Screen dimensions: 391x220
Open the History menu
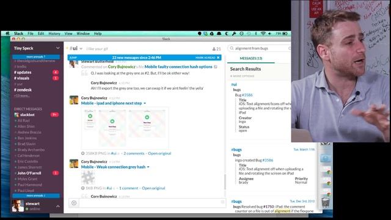(x=54, y=34)
